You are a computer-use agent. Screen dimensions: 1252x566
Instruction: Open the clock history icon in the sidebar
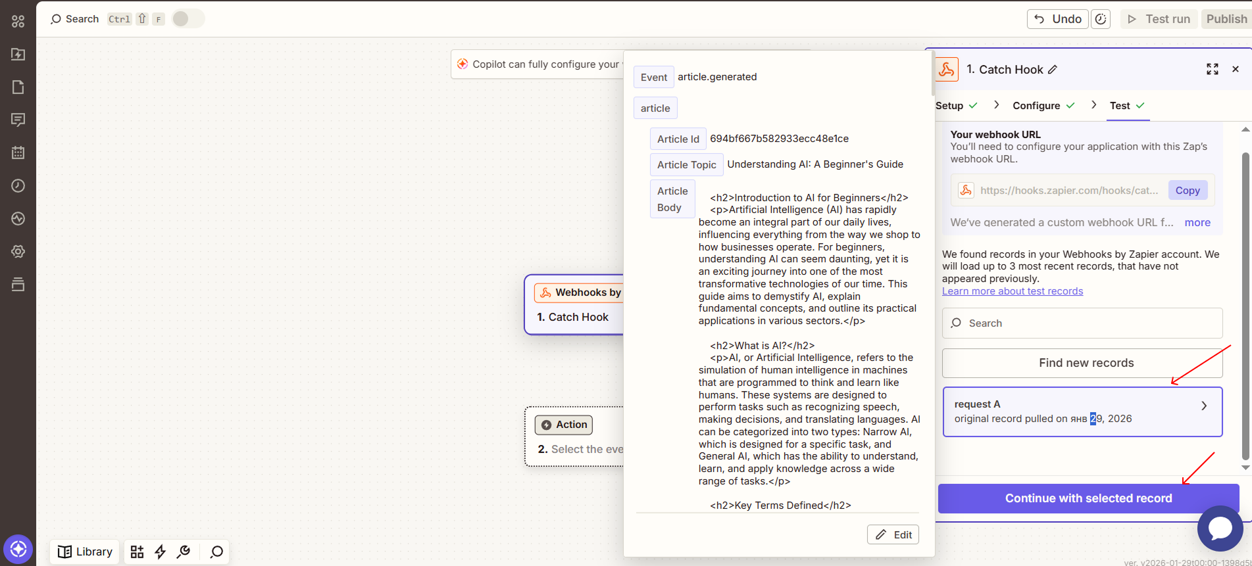tap(18, 185)
